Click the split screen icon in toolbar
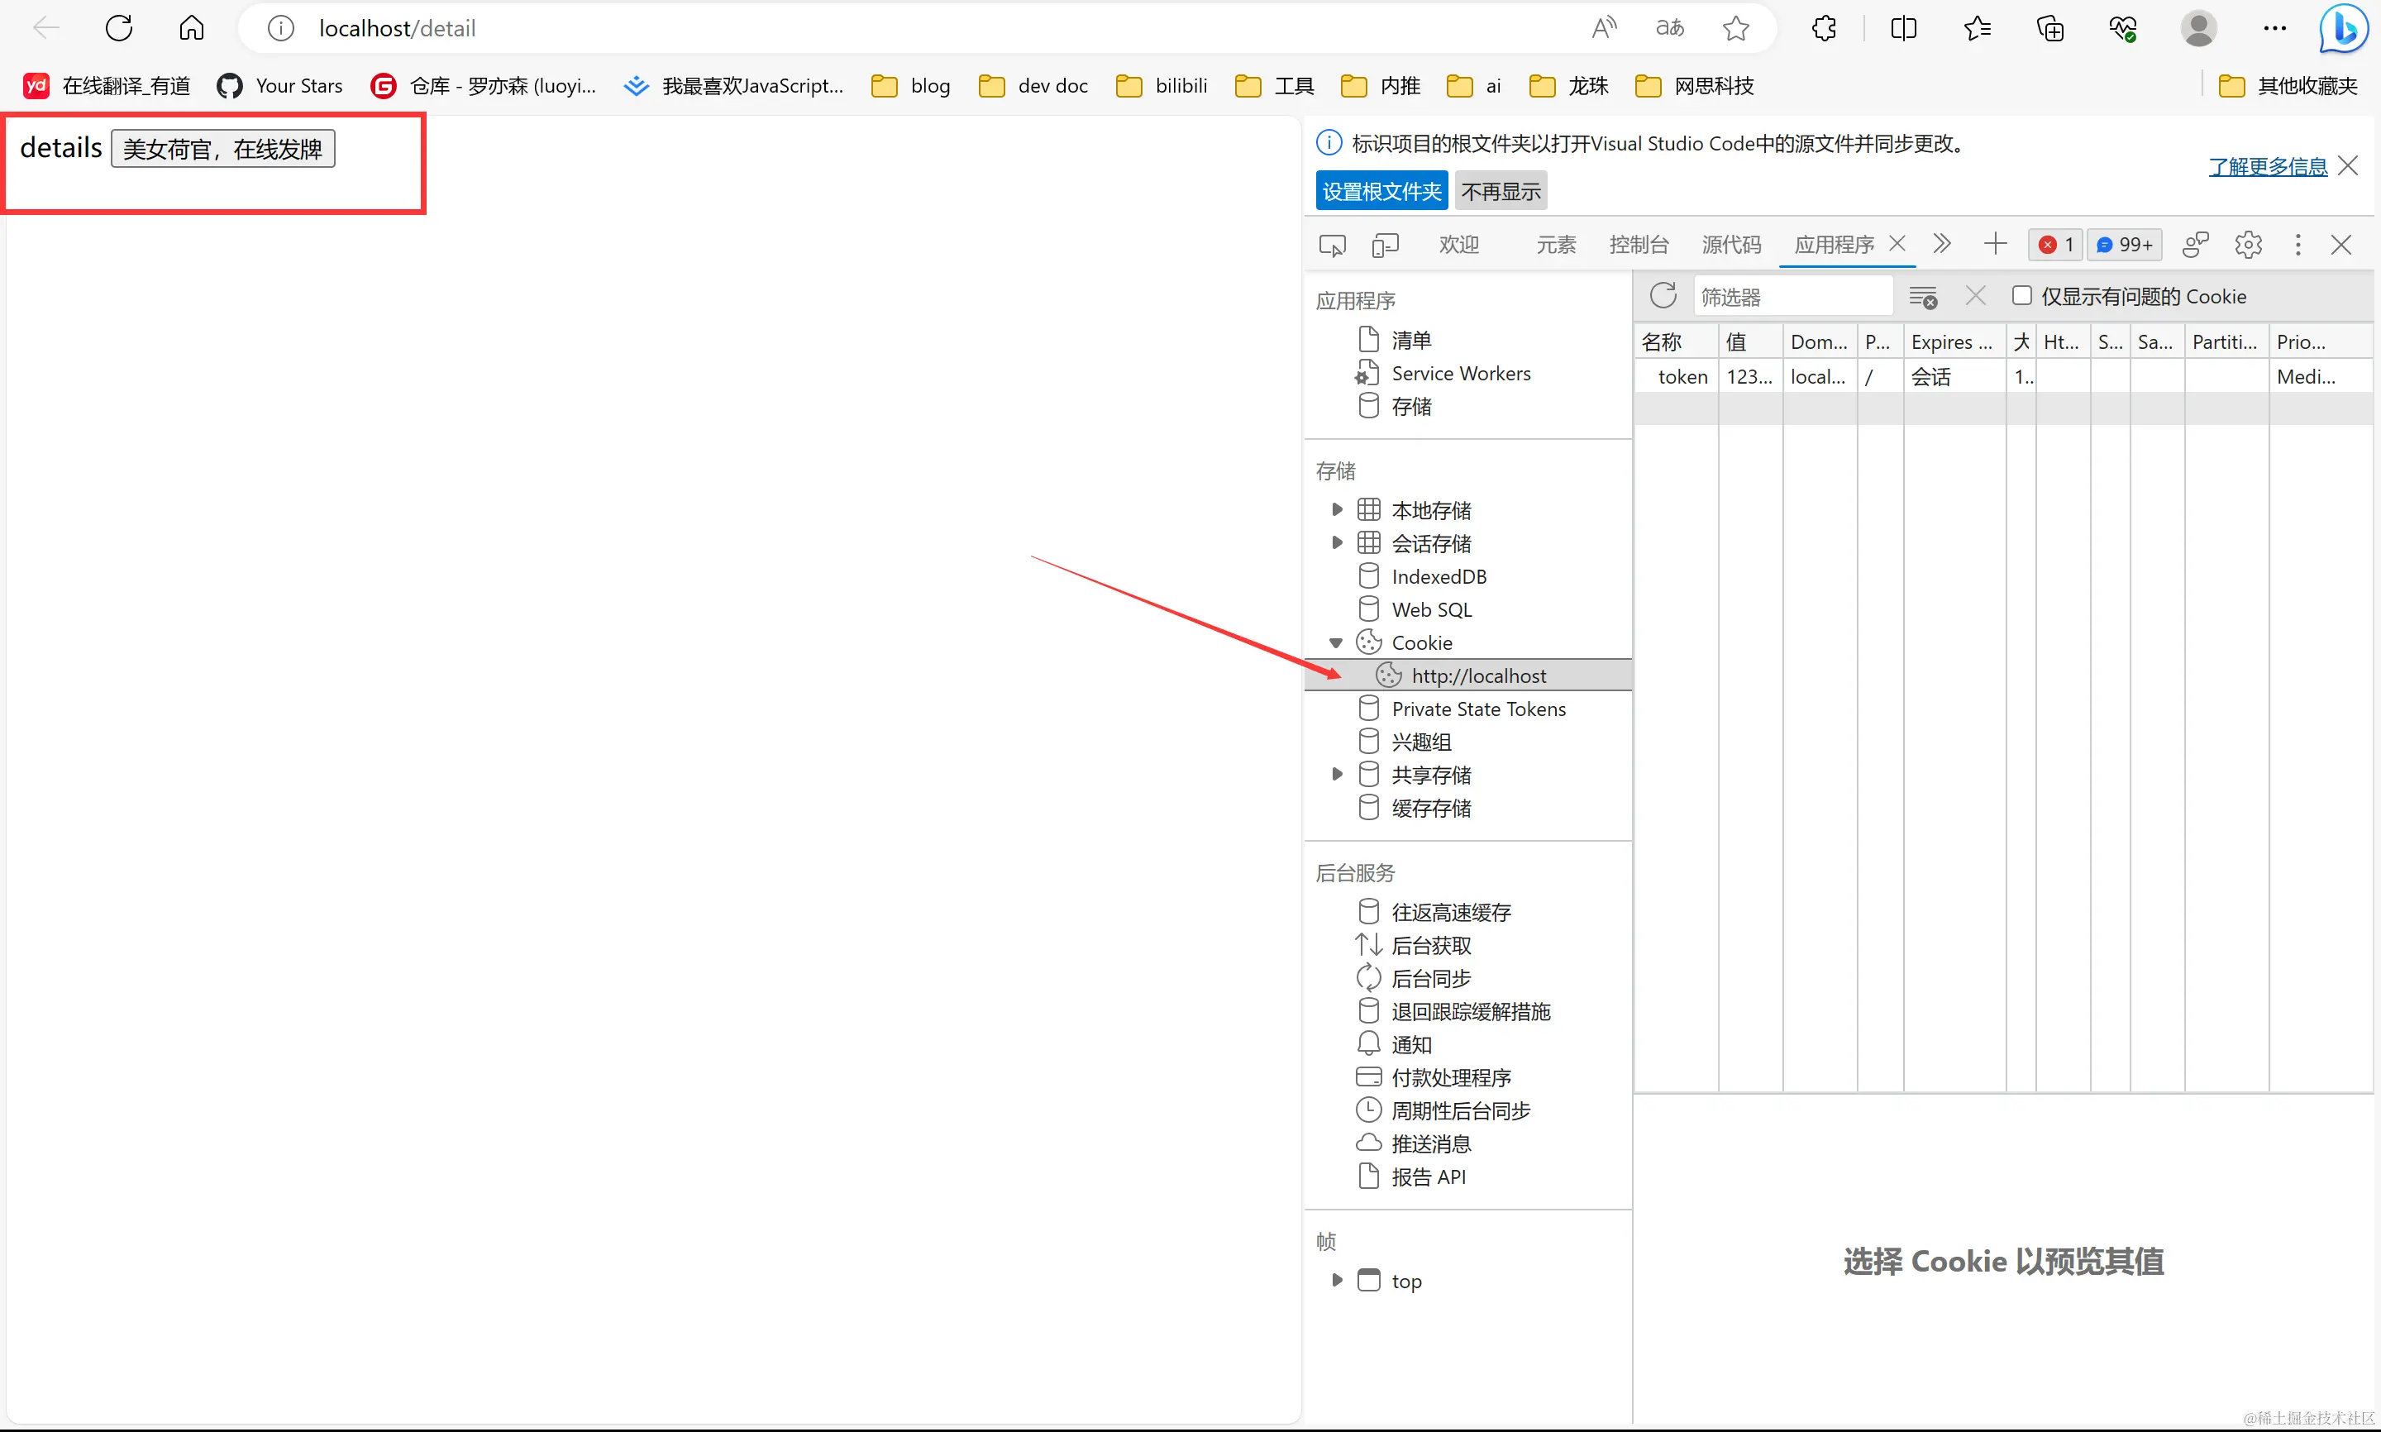Screen dimensions: 2381x1432 click(1902, 29)
